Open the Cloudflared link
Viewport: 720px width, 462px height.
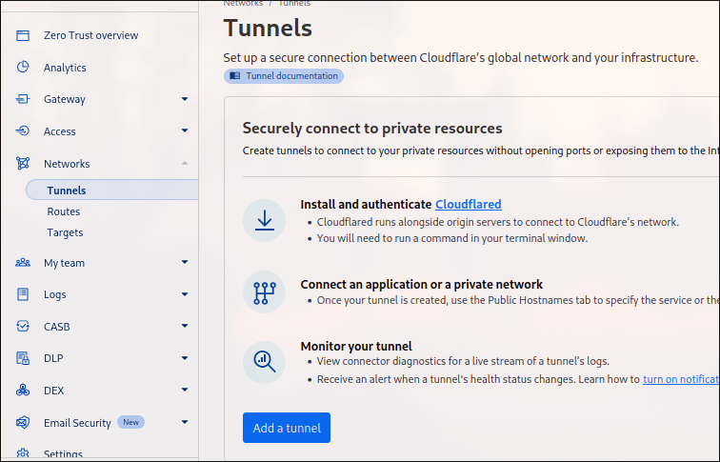pos(468,204)
